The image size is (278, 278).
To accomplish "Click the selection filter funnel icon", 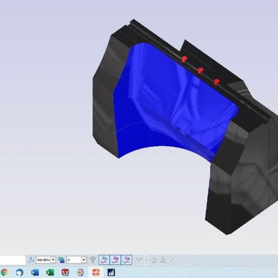I will point(92,260).
